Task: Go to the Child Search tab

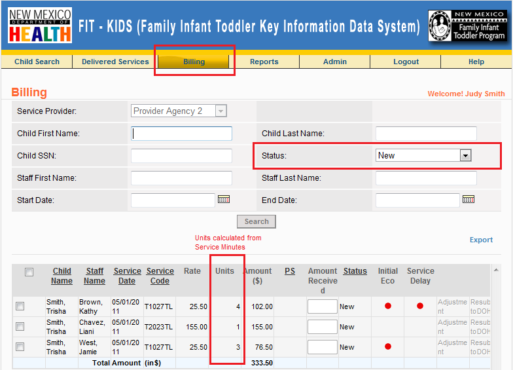Action: point(37,62)
